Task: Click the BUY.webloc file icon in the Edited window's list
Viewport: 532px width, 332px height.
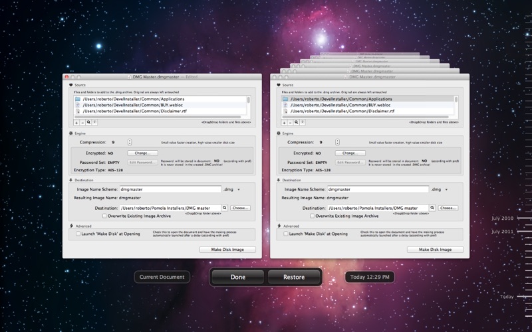Action: (78, 105)
